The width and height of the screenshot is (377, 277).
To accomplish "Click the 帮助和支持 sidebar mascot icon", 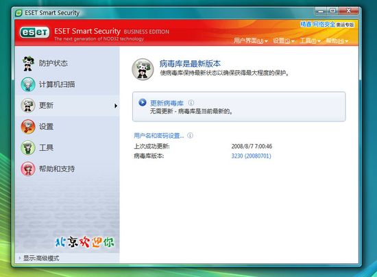I will coord(28,169).
